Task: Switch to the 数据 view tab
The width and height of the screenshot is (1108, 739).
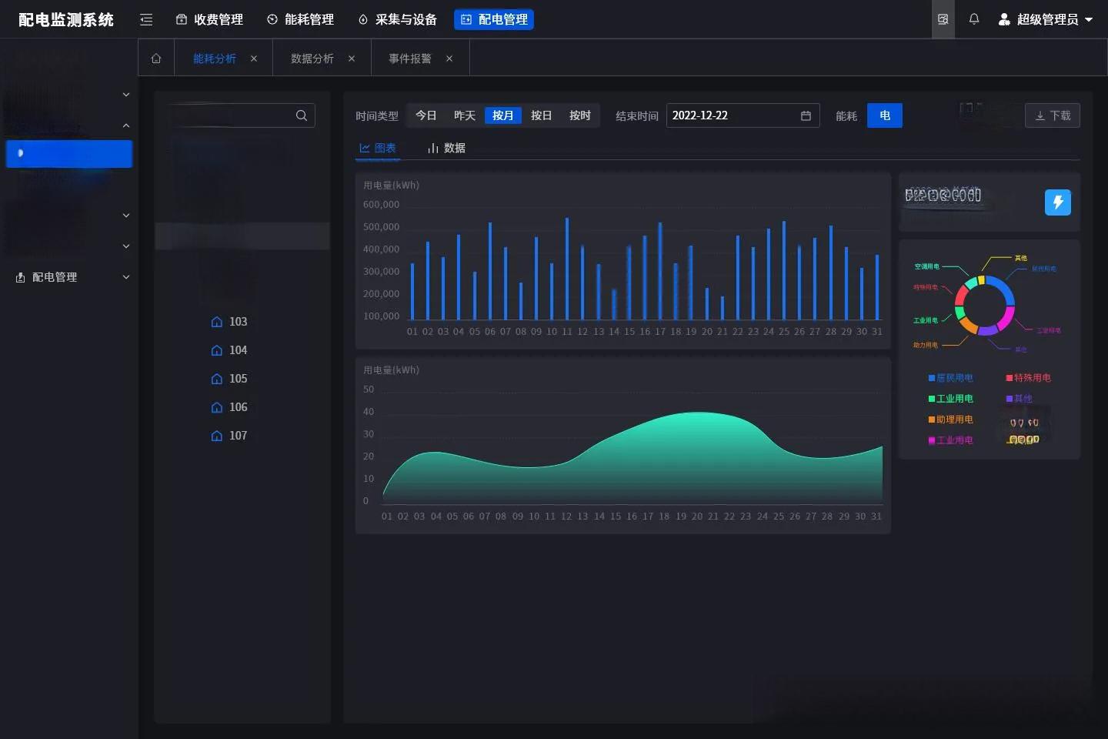Action: (x=446, y=148)
